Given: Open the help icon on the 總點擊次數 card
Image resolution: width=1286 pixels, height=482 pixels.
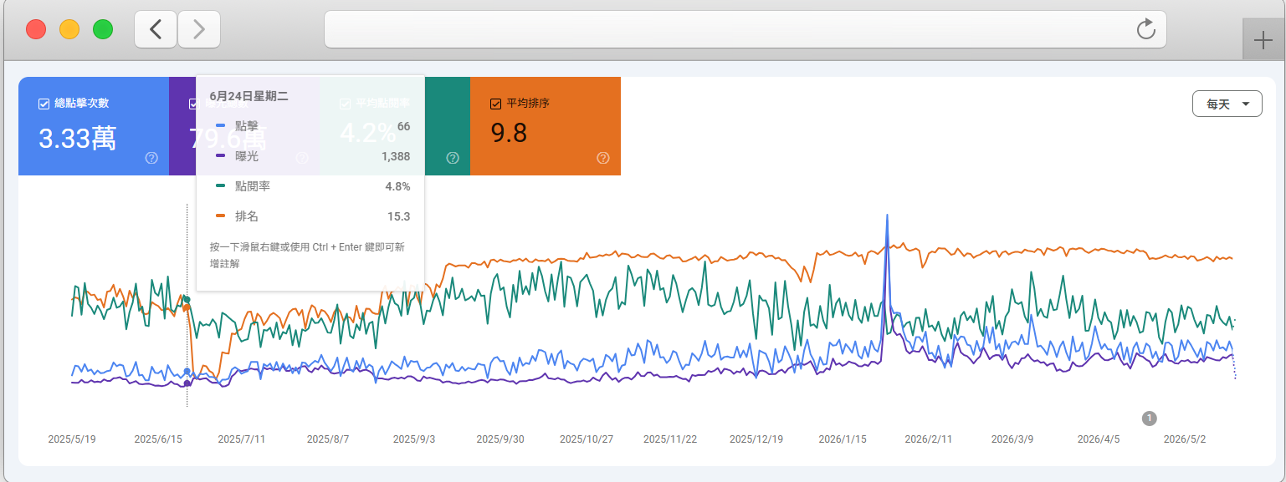Looking at the screenshot, I should click(151, 158).
